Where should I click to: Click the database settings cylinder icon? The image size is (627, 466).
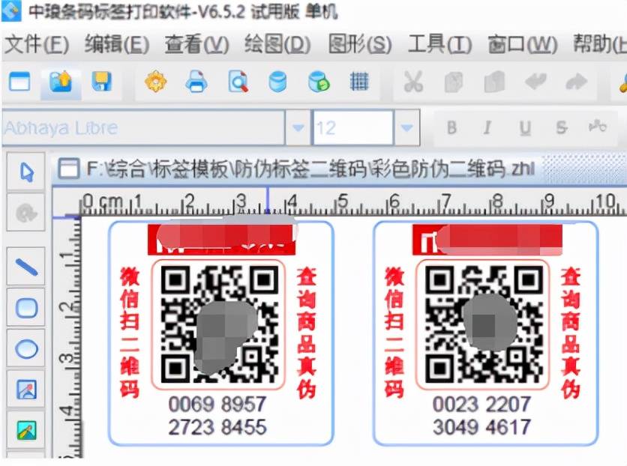[277, 82]
